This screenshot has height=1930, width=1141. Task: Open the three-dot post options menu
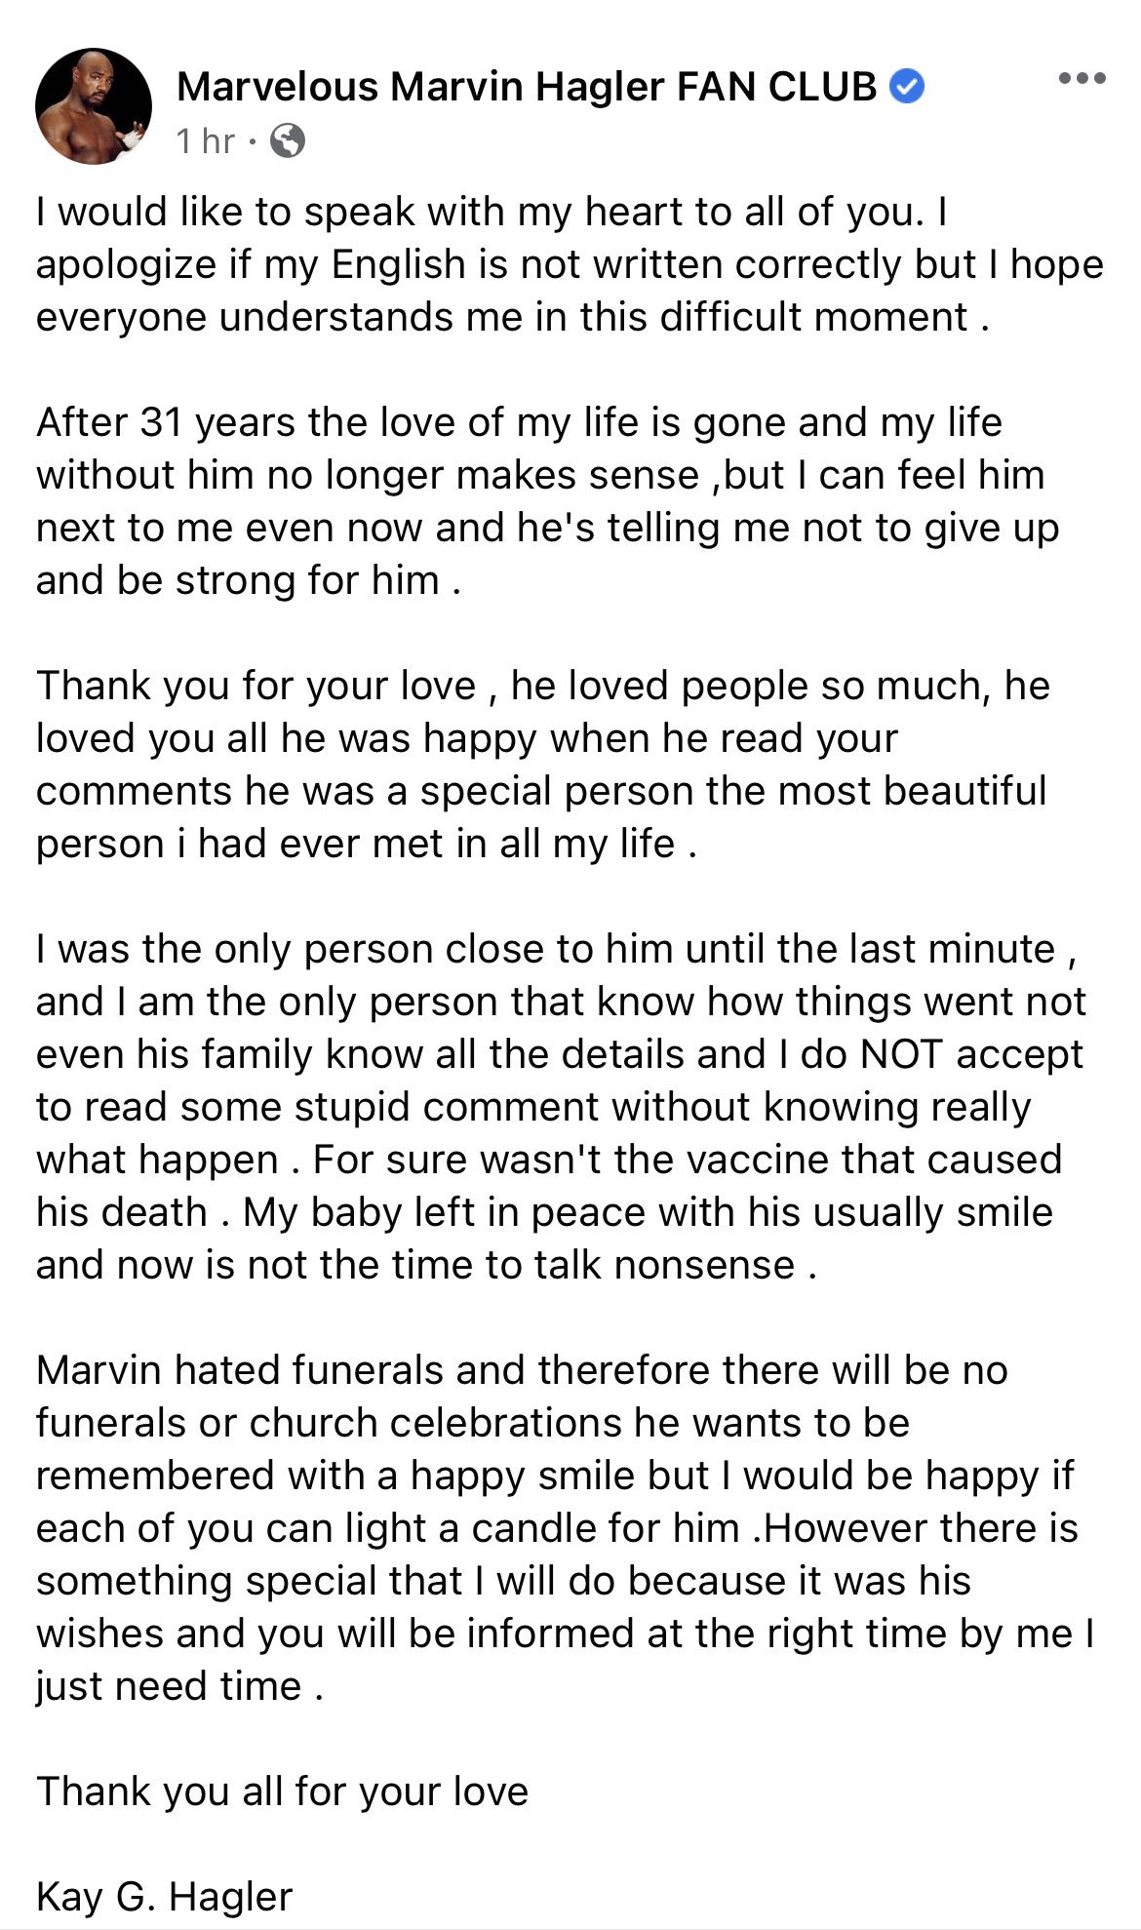(x=1082, y=79)
